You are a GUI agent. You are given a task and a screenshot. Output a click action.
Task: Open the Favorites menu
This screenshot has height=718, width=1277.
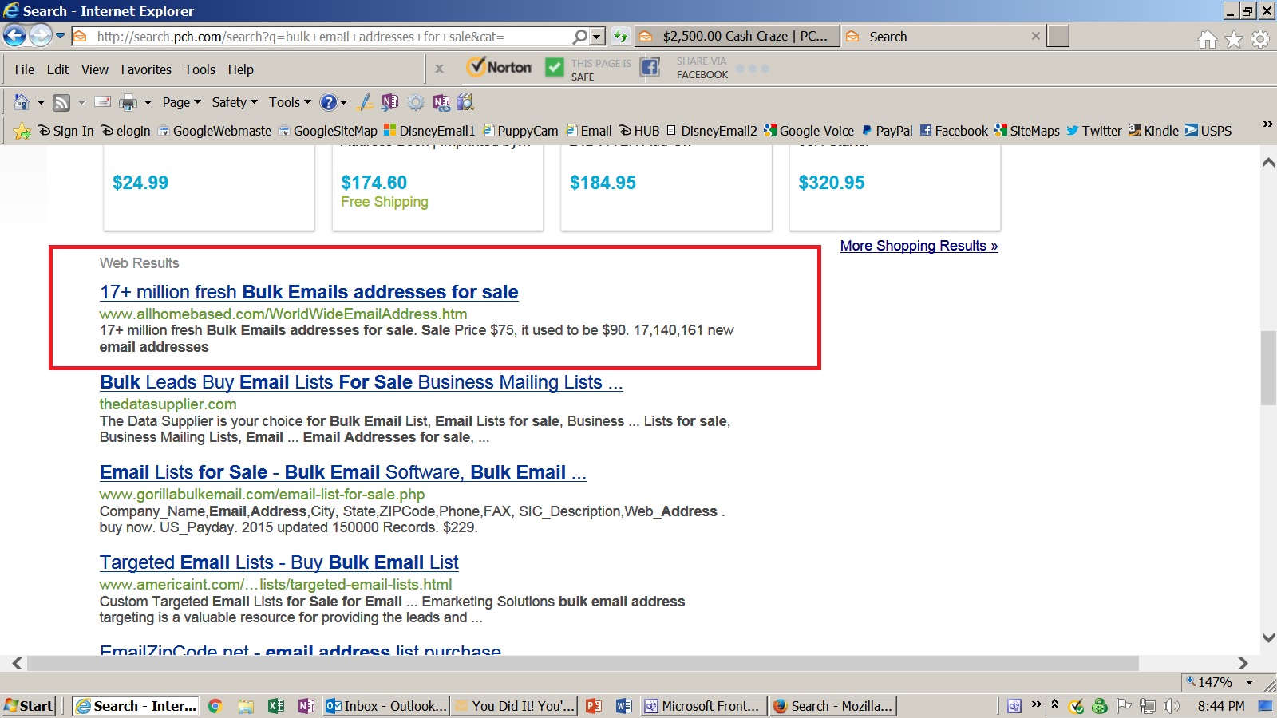pyautogui.click(x=146, y=69)
